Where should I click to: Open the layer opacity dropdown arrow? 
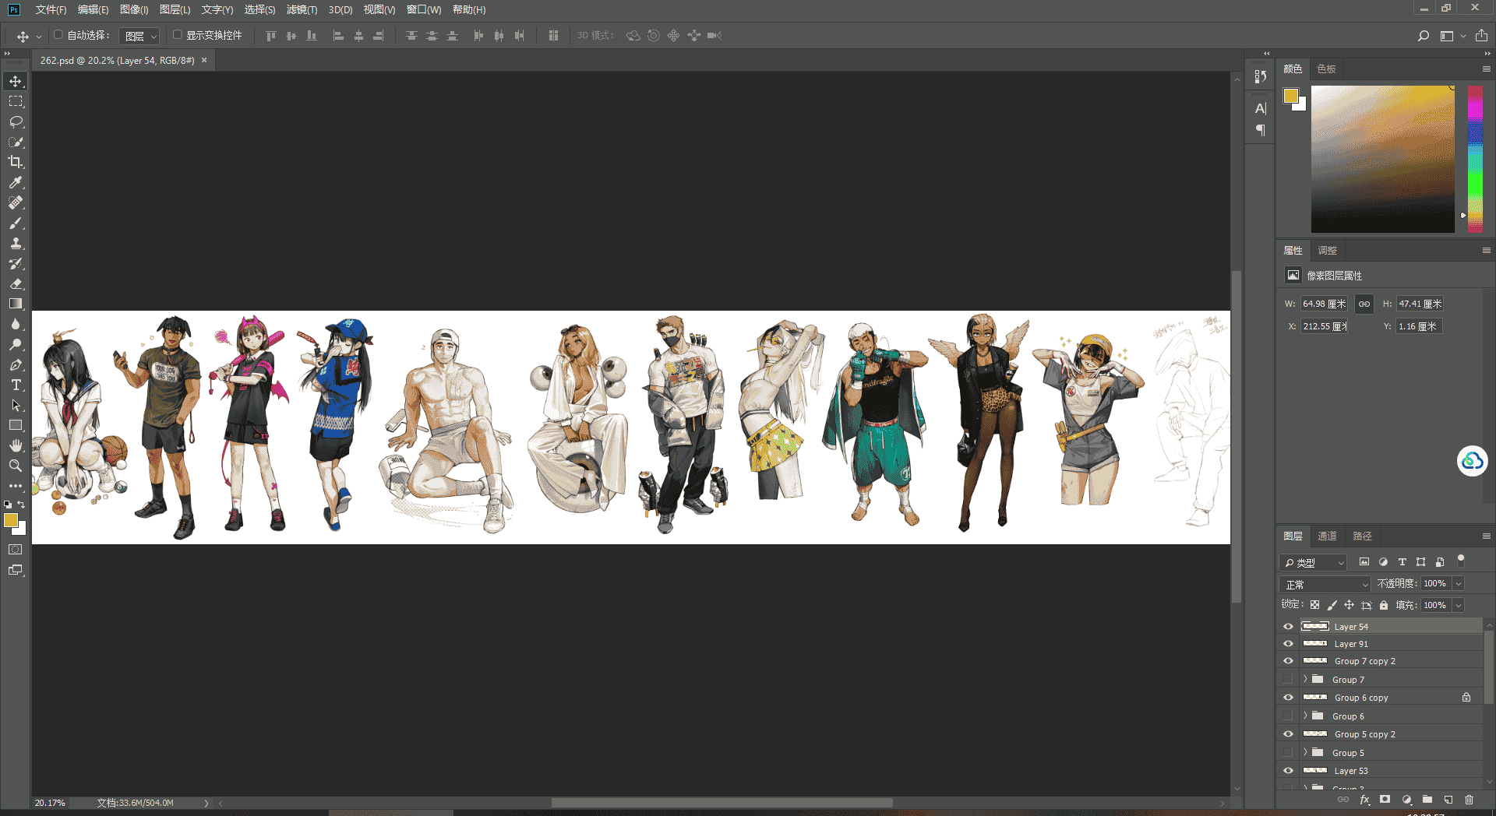(1459, 584)
